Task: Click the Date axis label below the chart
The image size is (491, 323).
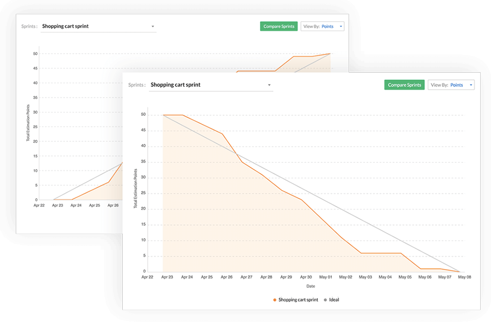Action: (310, 286)
